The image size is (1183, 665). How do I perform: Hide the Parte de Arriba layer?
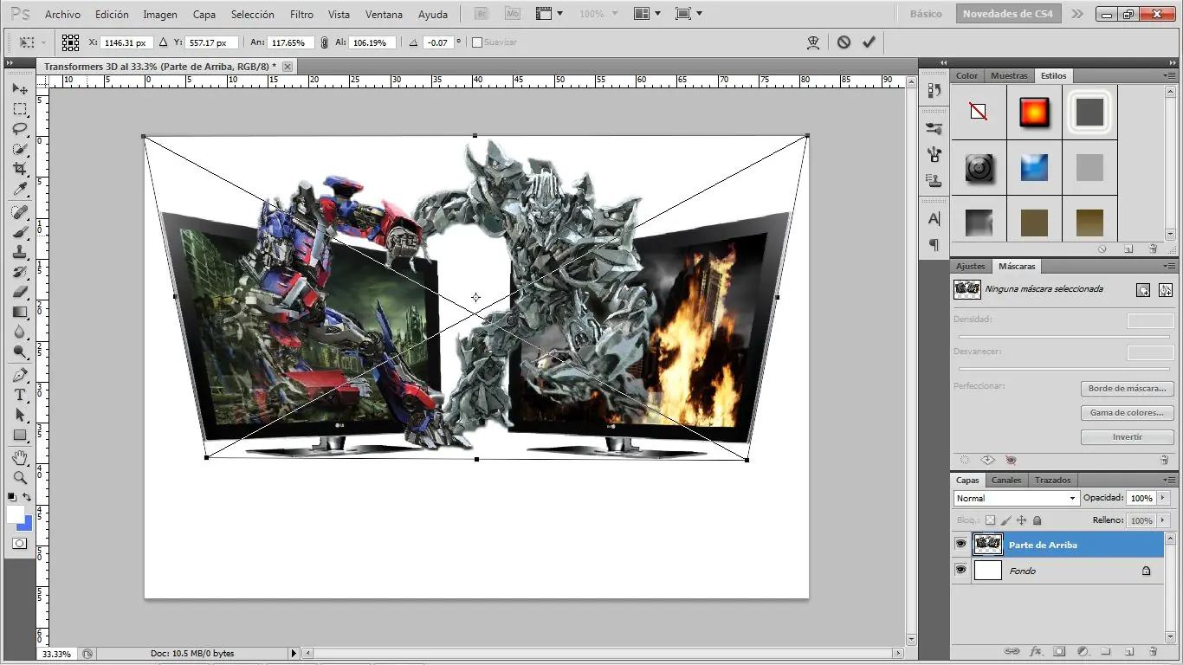tap(960, 544)
